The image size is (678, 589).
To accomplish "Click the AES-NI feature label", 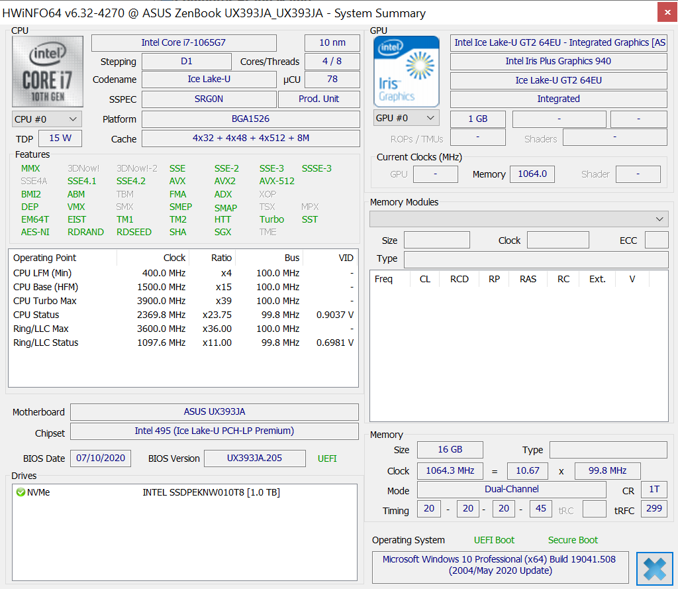I will (x=36, y=232).
